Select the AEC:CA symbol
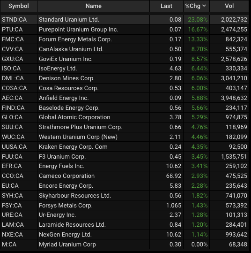251x253 pixels. pos(12,98)
